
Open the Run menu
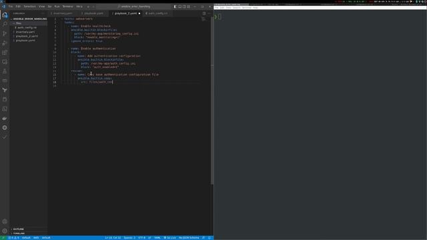[57, 7]
